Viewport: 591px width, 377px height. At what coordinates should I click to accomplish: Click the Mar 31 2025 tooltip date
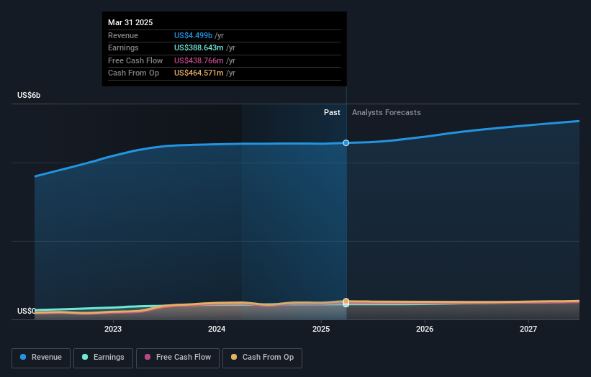tap(130, 22)
